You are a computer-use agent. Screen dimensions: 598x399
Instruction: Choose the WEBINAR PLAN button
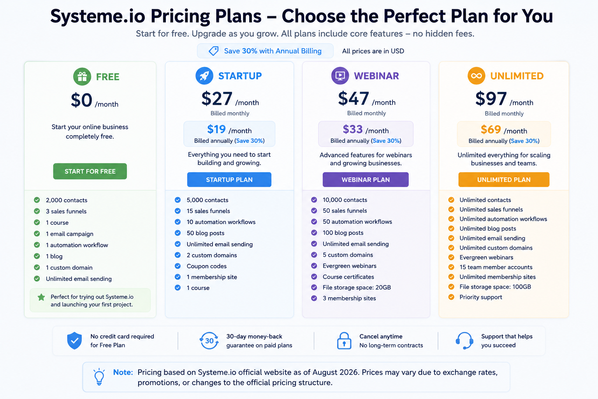click(366, 180)
